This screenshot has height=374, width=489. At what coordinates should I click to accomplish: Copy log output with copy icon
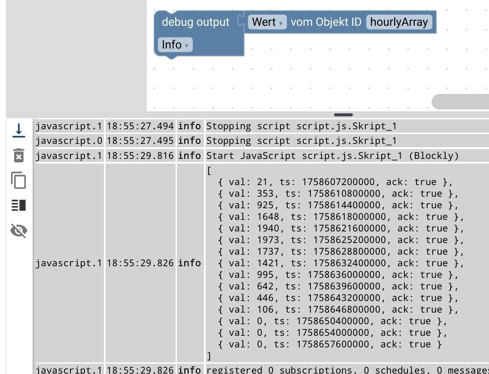click(x=19, y=180)
